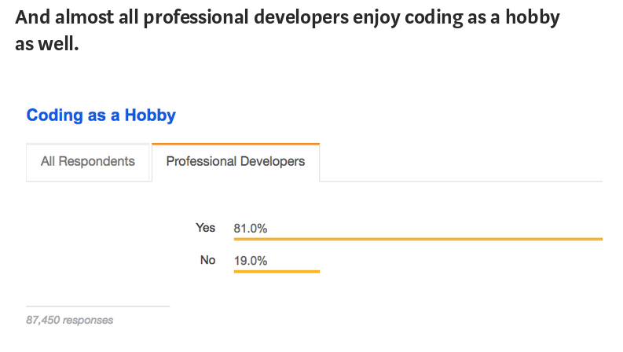This screenshot has width=623, height=352.
Task: Click the Yes row label
Action: pyautogui.click(x=205, y=228)
